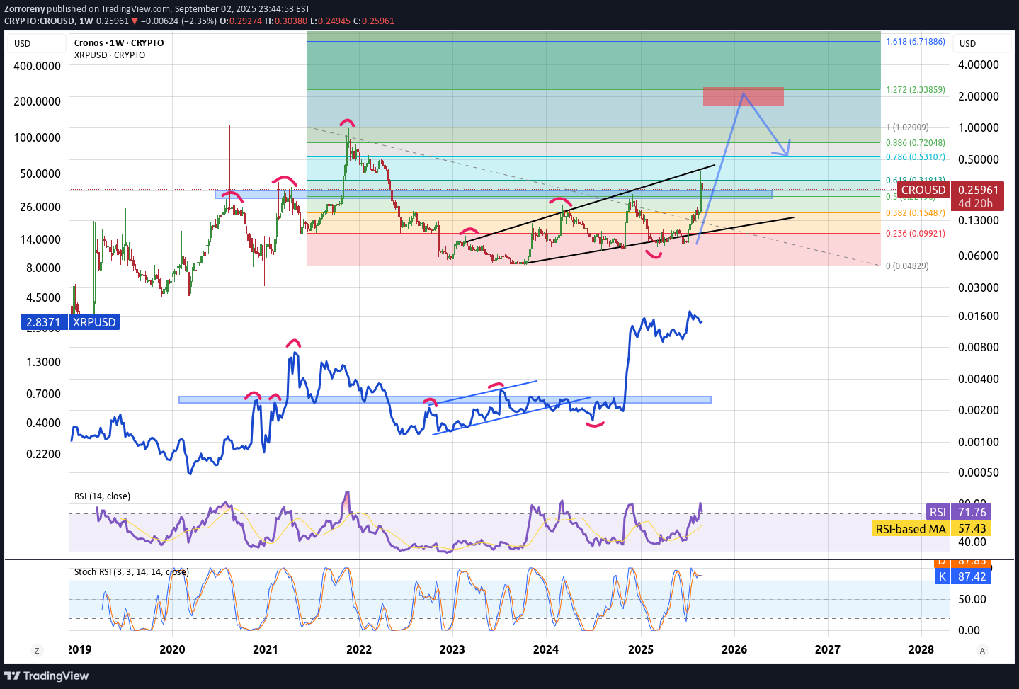This screenshot has width=1019, height=689.
Task: Toggle the A auto-scale icon at bottom-right
Action: pyautogui.click(x=981, y=650)
